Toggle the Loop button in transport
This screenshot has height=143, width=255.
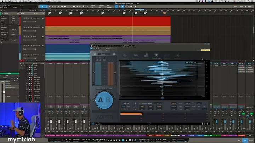(134, 140)
